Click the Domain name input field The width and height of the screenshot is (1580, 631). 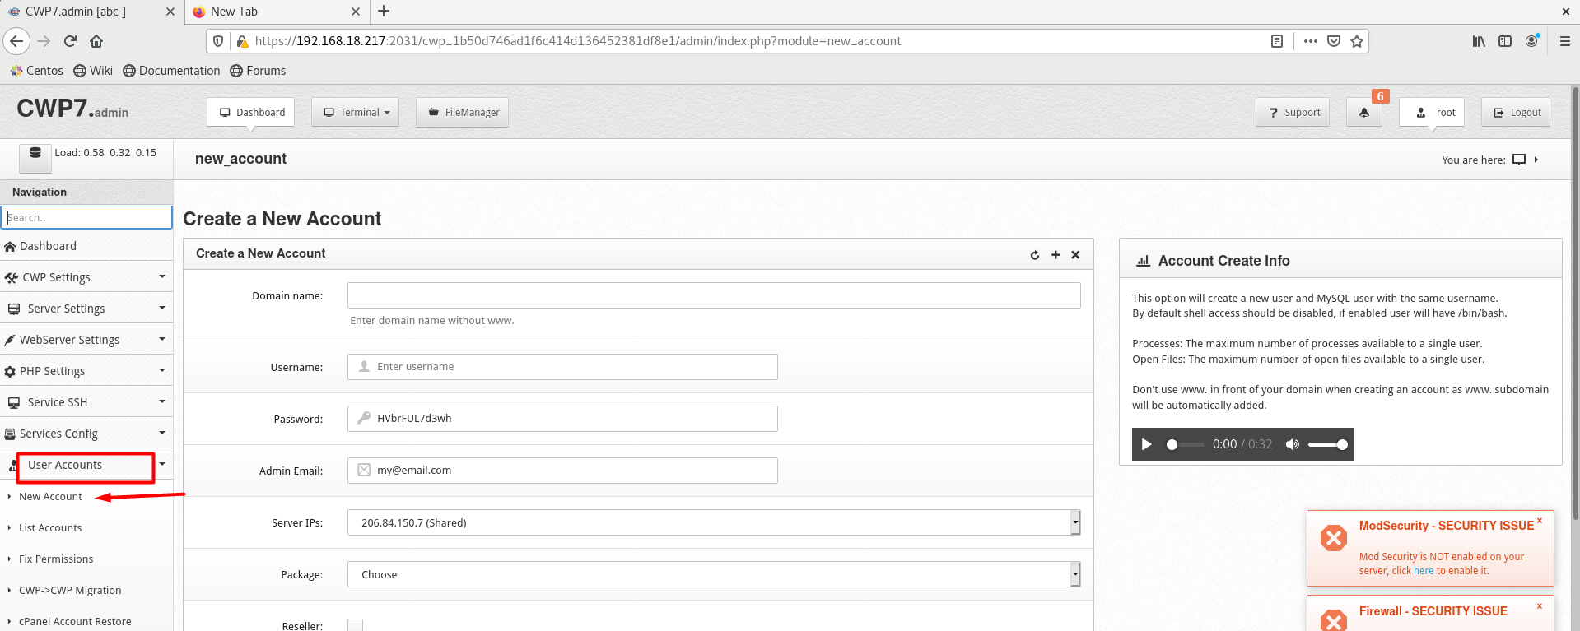[x=714, y=295]
